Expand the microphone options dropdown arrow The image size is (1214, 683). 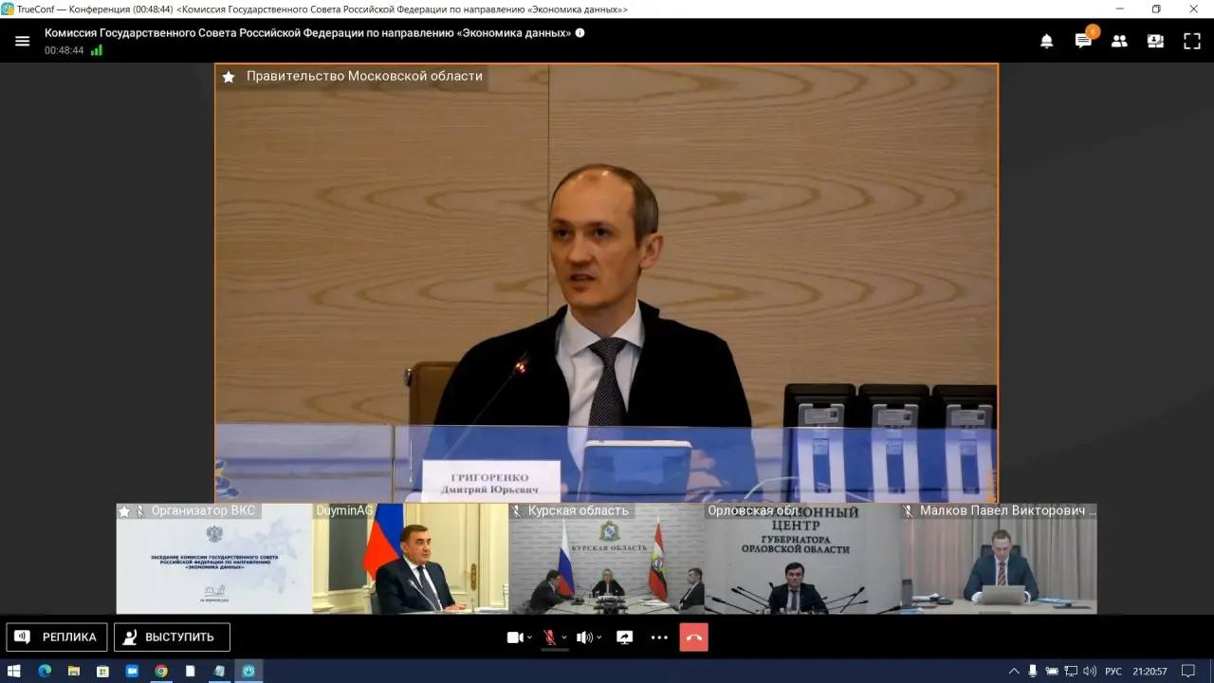click(564, 637)
